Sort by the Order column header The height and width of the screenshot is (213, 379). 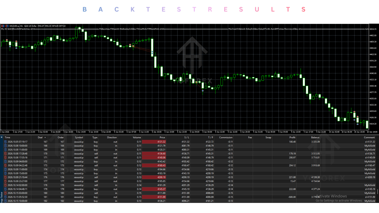[60, 137]
